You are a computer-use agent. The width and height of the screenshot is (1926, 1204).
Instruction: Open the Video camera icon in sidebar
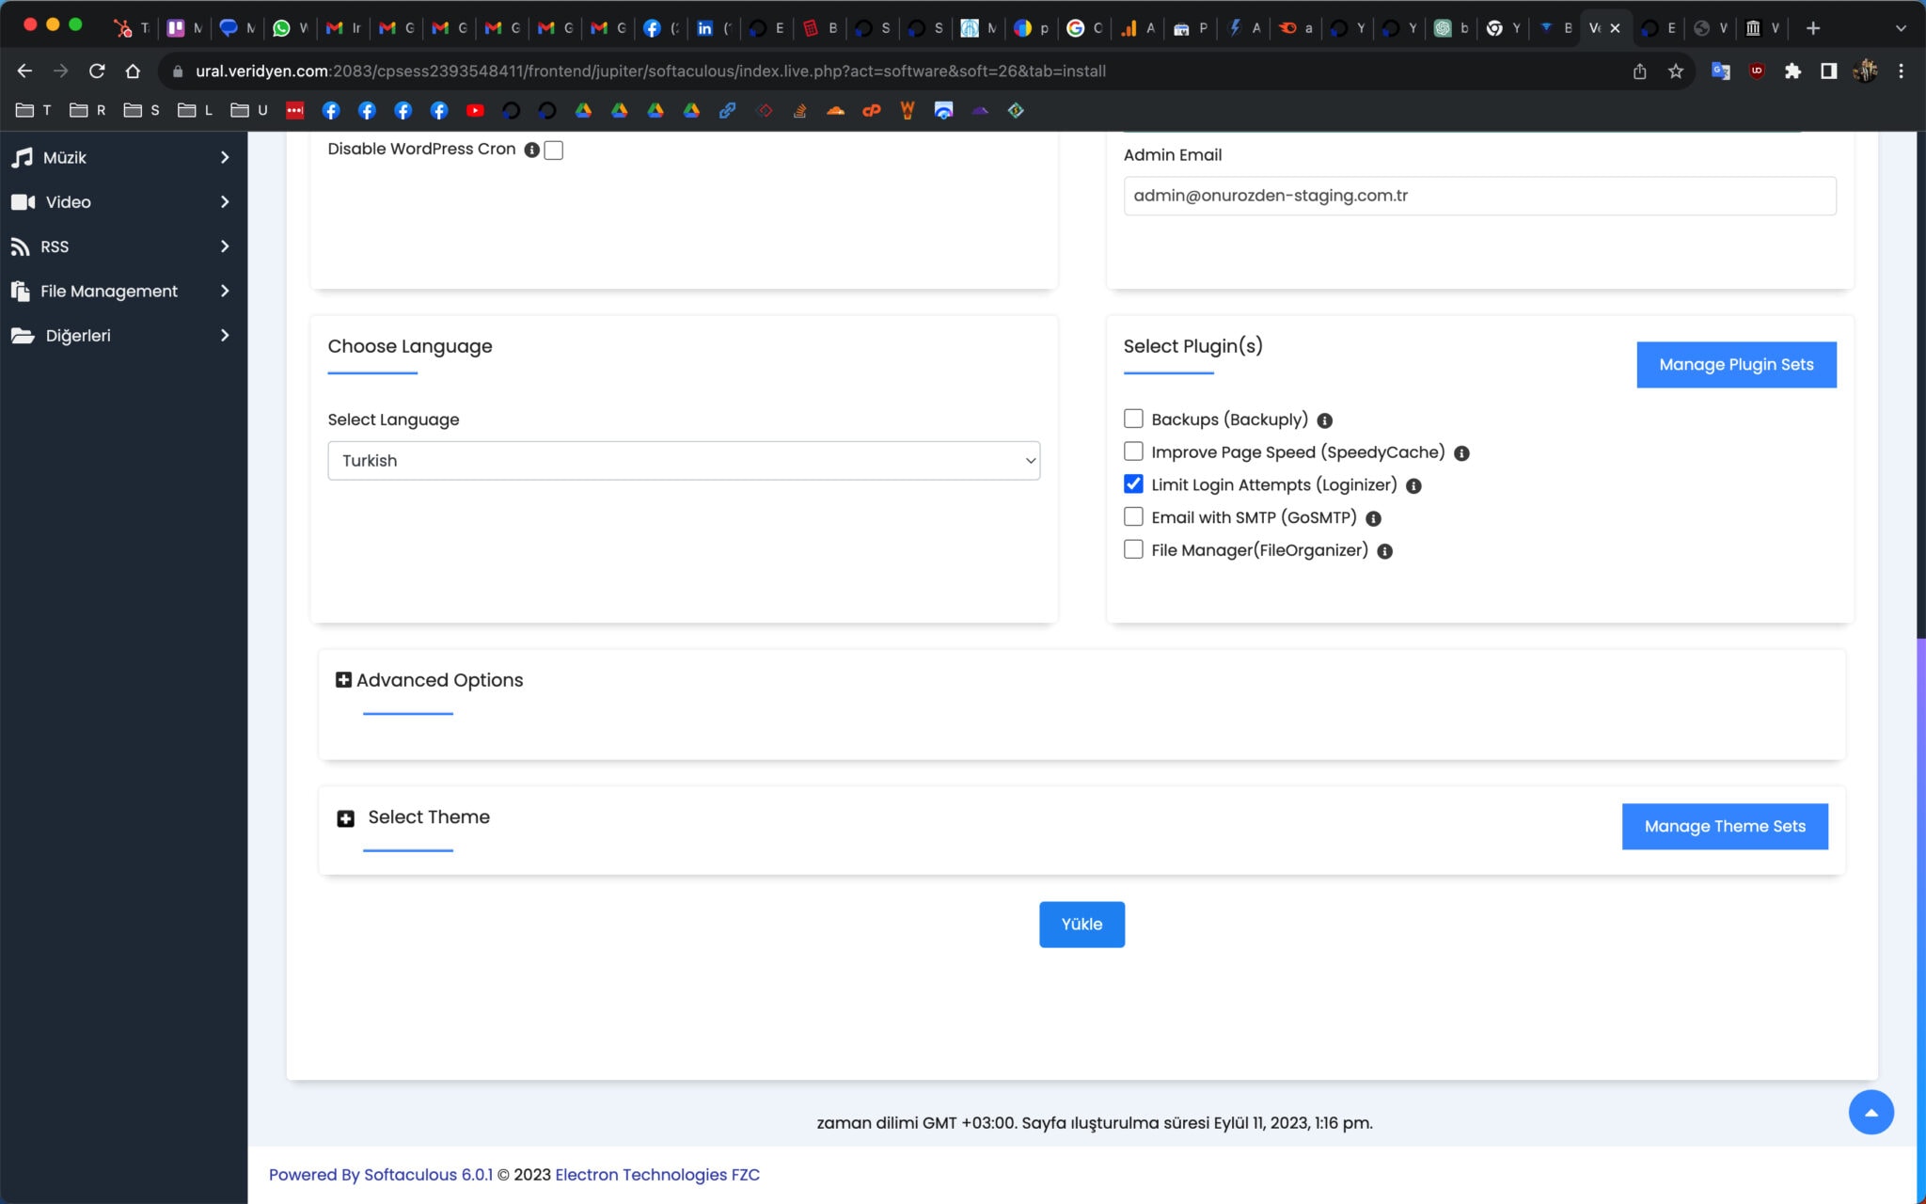[24, 202]
